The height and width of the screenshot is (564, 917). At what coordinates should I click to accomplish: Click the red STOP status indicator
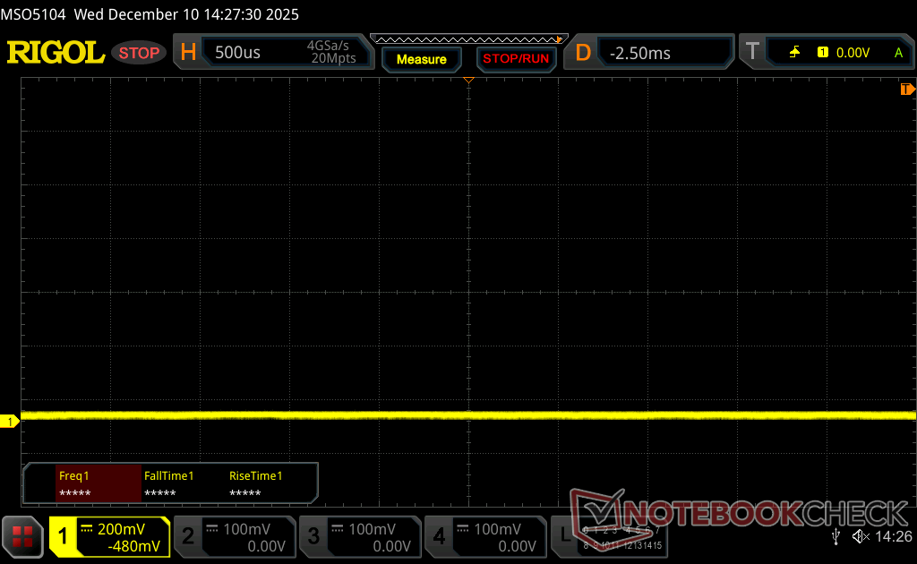(139, 53)
